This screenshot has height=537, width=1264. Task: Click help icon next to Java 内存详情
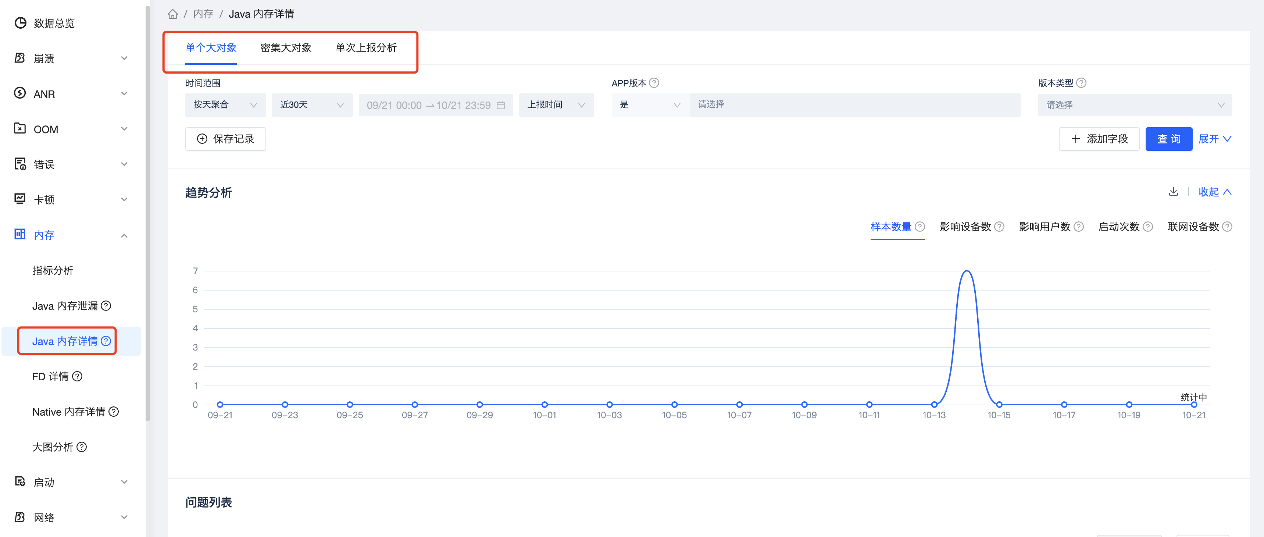coord(106,341)
